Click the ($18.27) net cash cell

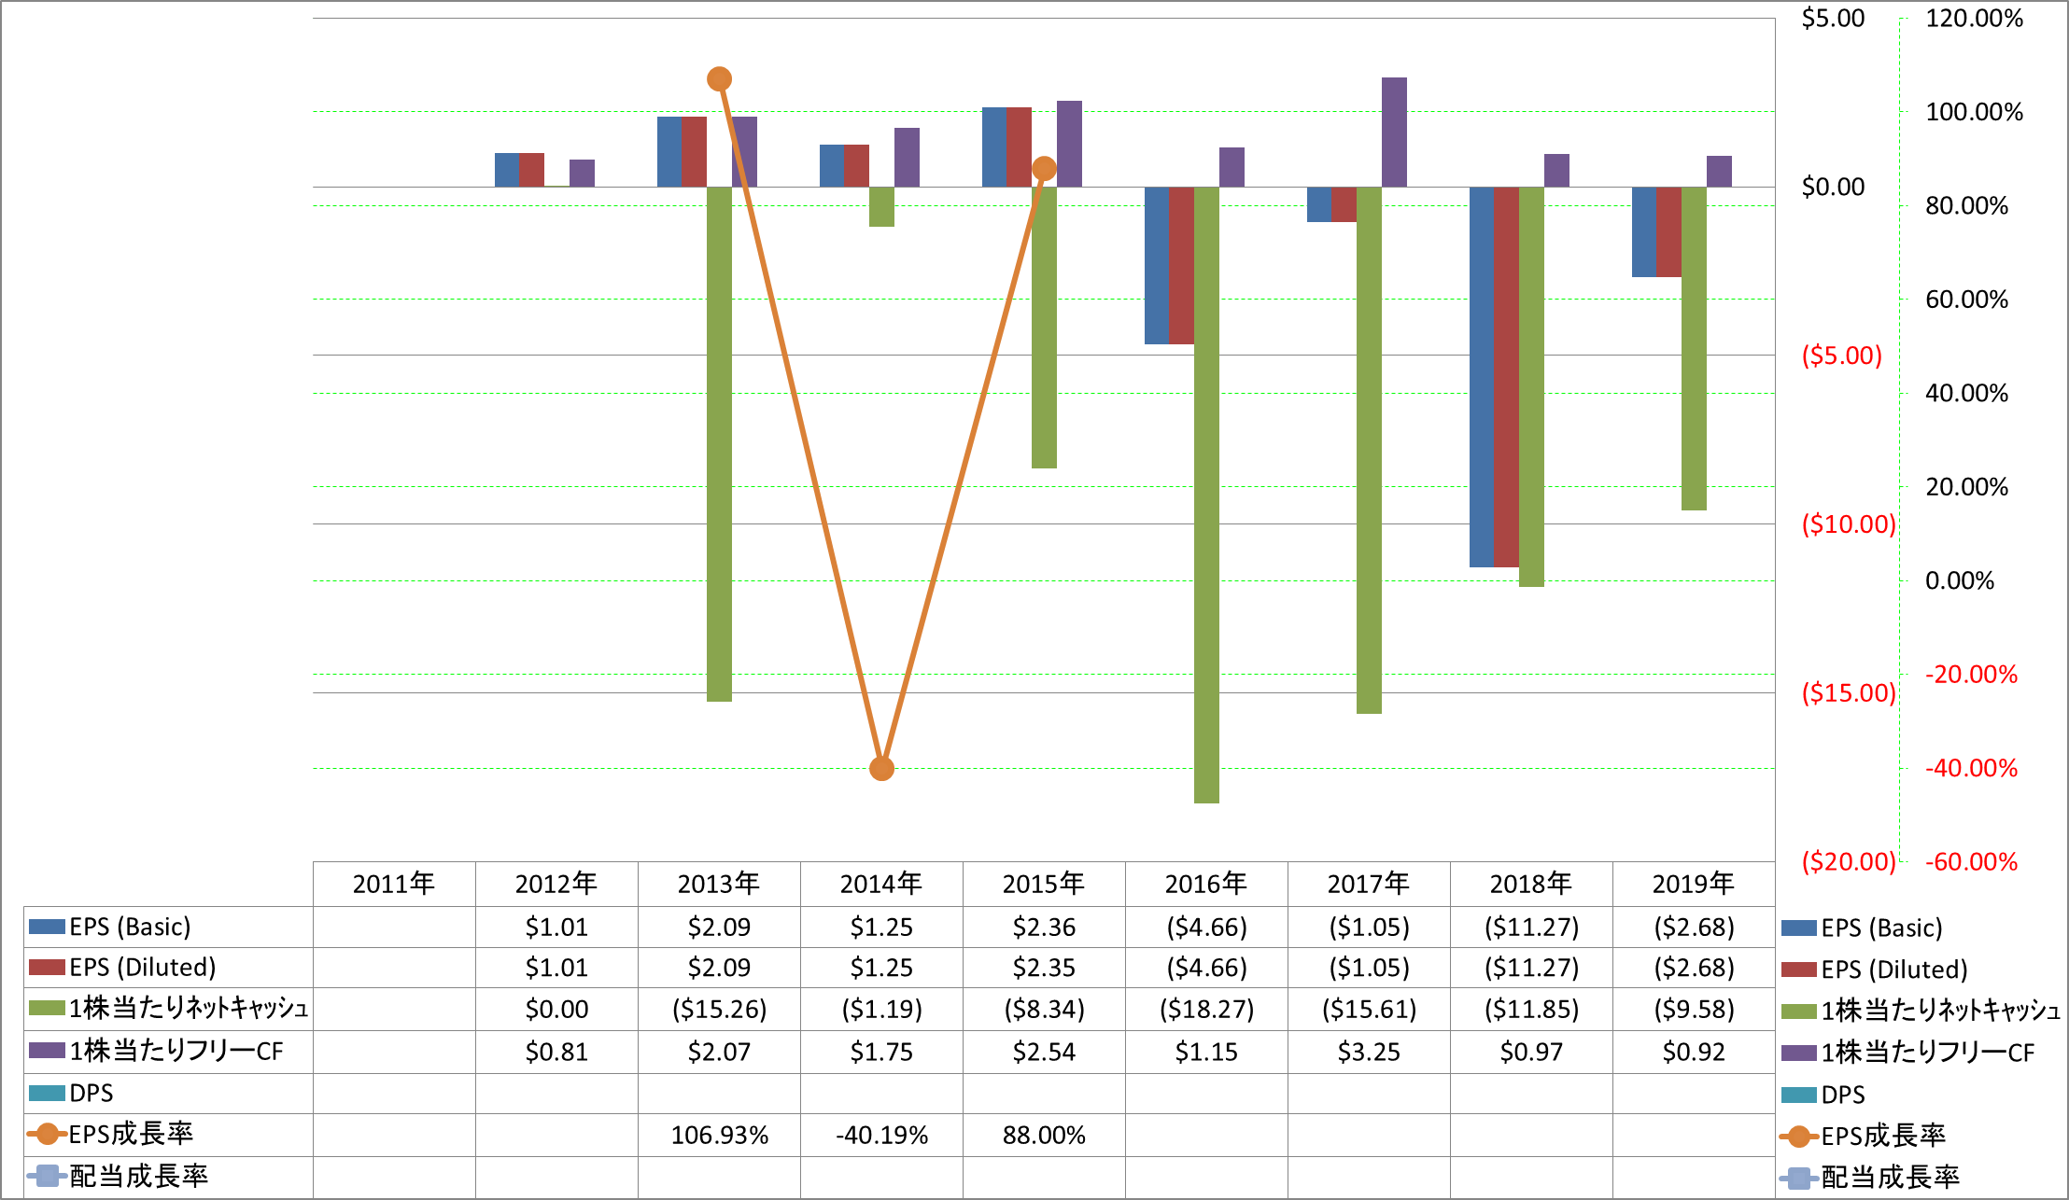point(1206,1009)
